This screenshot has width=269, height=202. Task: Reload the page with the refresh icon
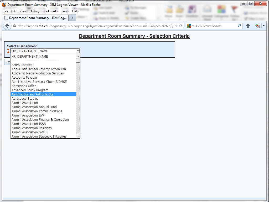click(x=181, y=26)
